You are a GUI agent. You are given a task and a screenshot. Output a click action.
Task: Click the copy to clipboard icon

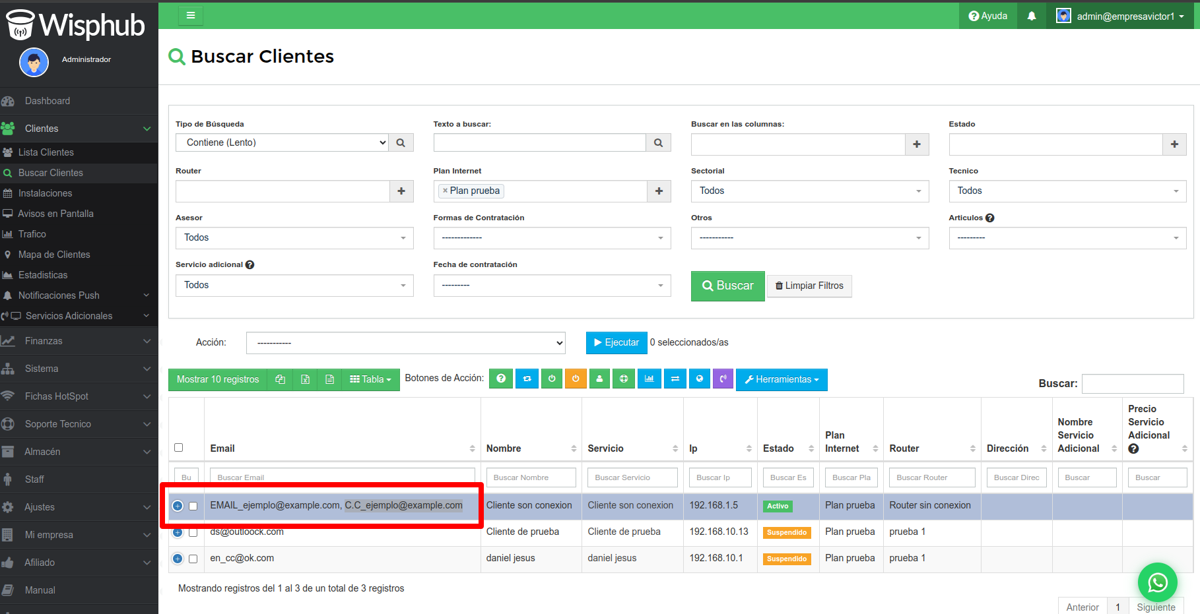[280, 379]
